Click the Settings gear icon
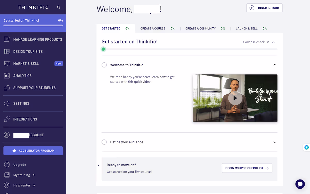The image size is (310, 194). tap(7, 103)
